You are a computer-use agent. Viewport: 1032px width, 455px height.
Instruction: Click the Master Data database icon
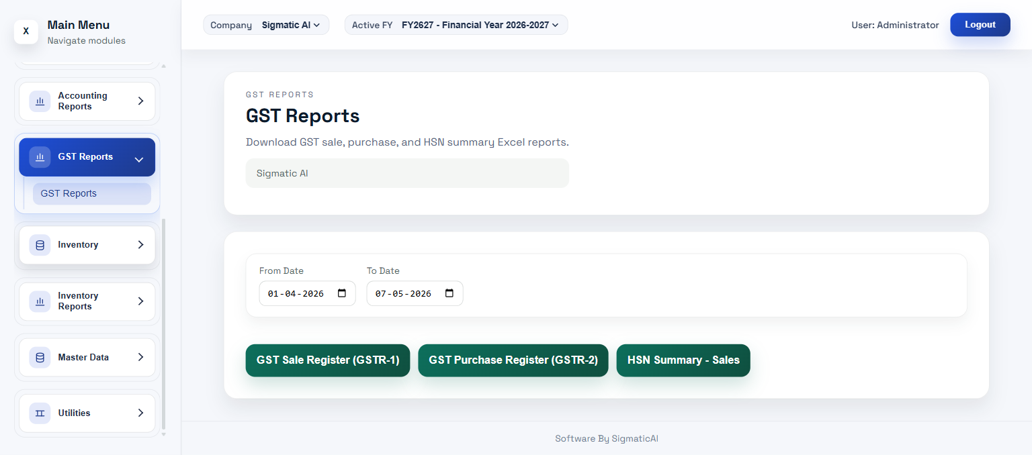click(x=40, y=357)
